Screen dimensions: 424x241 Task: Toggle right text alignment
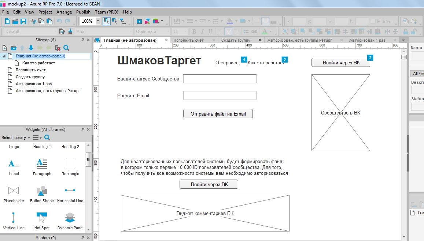(236, 31)
